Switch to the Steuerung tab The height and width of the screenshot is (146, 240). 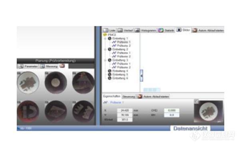pyautogui.click(x=129, y=96)
